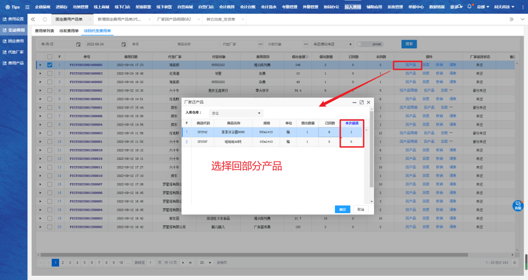Click the hamburger menu icon beside Tips

(27, 7)
